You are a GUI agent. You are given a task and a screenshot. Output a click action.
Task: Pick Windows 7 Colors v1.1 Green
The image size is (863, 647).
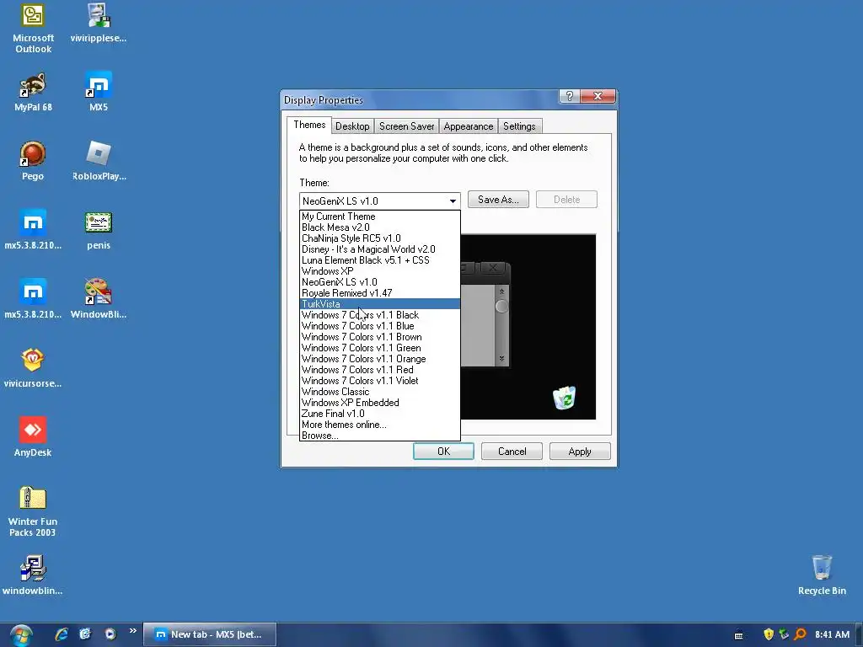pos(380,348)
